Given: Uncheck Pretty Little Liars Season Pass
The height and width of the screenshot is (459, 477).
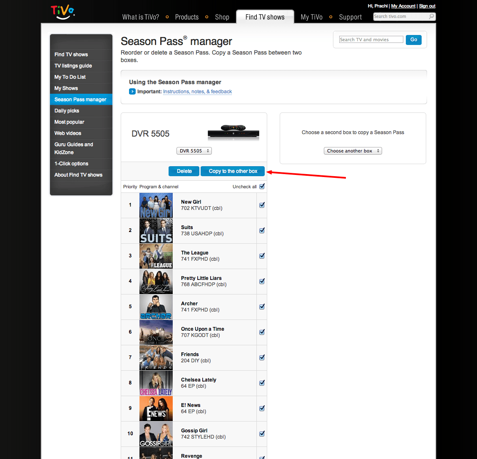Looking at the screenshot, I should pyautogui.click(x=262, y=281).
